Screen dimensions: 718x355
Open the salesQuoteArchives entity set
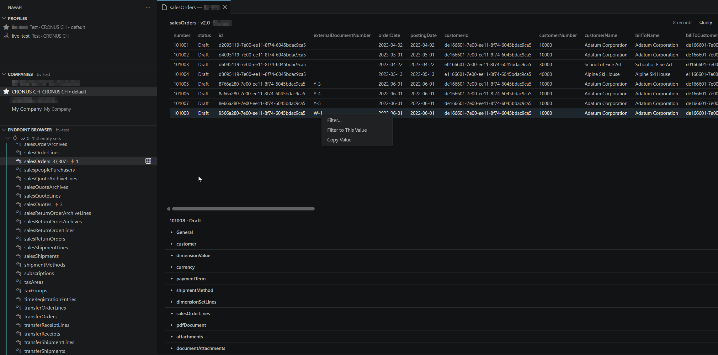point(46,187)
